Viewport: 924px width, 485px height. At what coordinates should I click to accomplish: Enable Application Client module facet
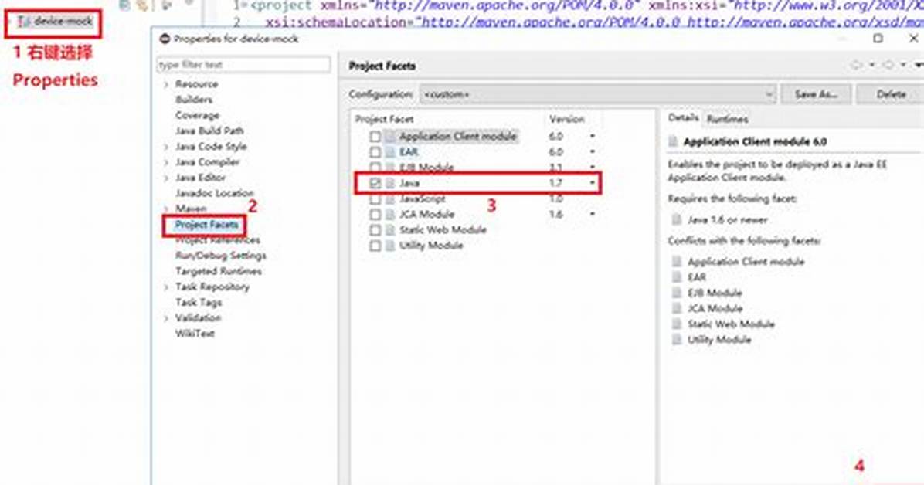click(375, 137)
